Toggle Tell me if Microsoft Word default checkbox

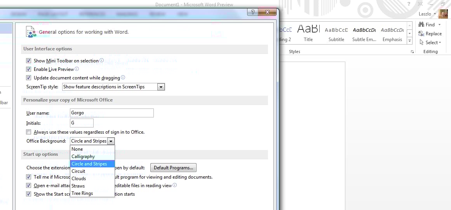(x=28, y=177)
